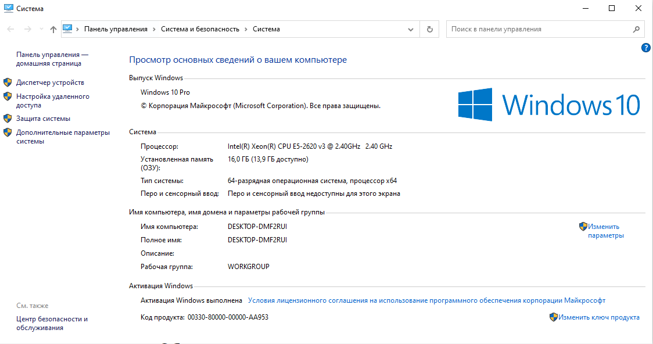Click pen and touch unavailable value text
The width and height of the screenshot is (653, 344).
pyautogui.click(x=314, y=193)
